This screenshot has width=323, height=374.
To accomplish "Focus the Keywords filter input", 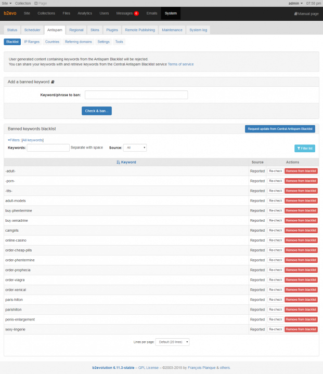I will (x=48, y=148).
